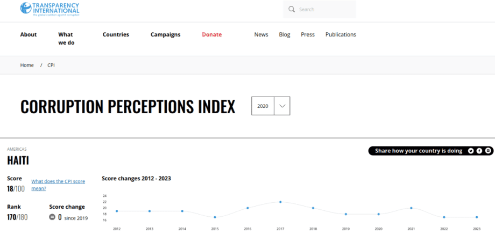Click the 2022 data point on chart
This screenshot has height=235, width=495.
[444, 217]
